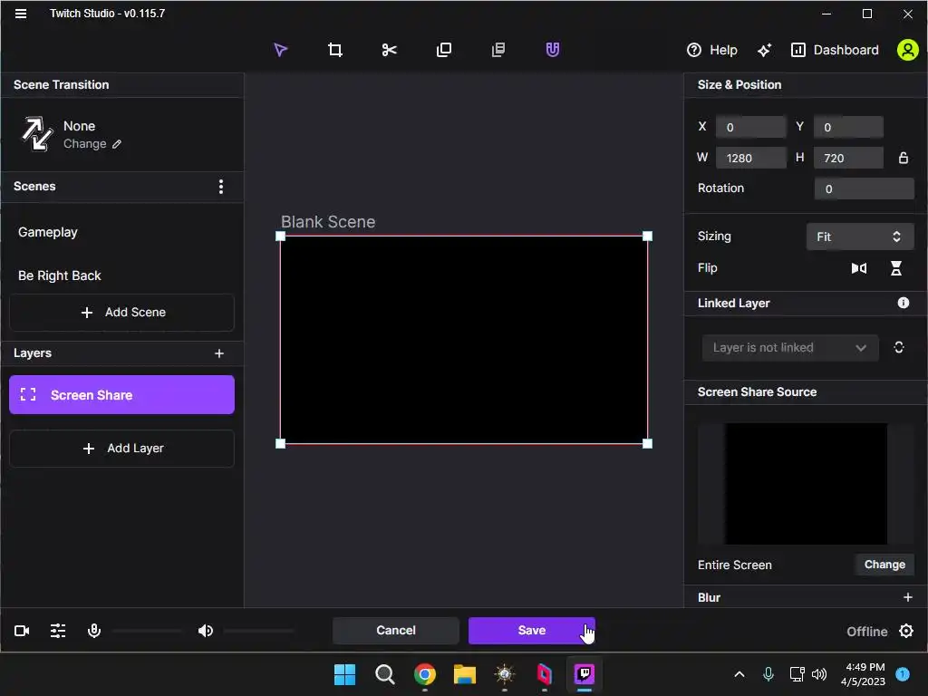The height and width of the screenshot is (696, 928).
Task: Adjust the speaker volume slider
Action: pyautogui.click(x=258, y=631)
